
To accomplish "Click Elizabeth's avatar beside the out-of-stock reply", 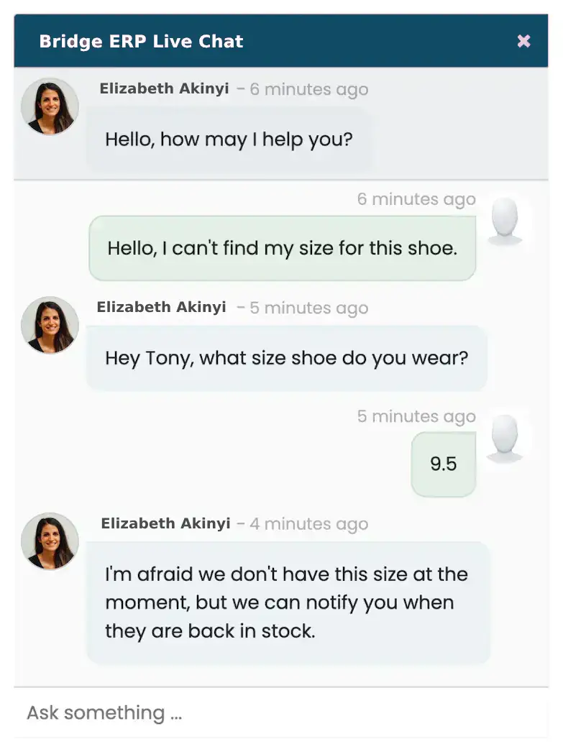I will coord(50,541).
